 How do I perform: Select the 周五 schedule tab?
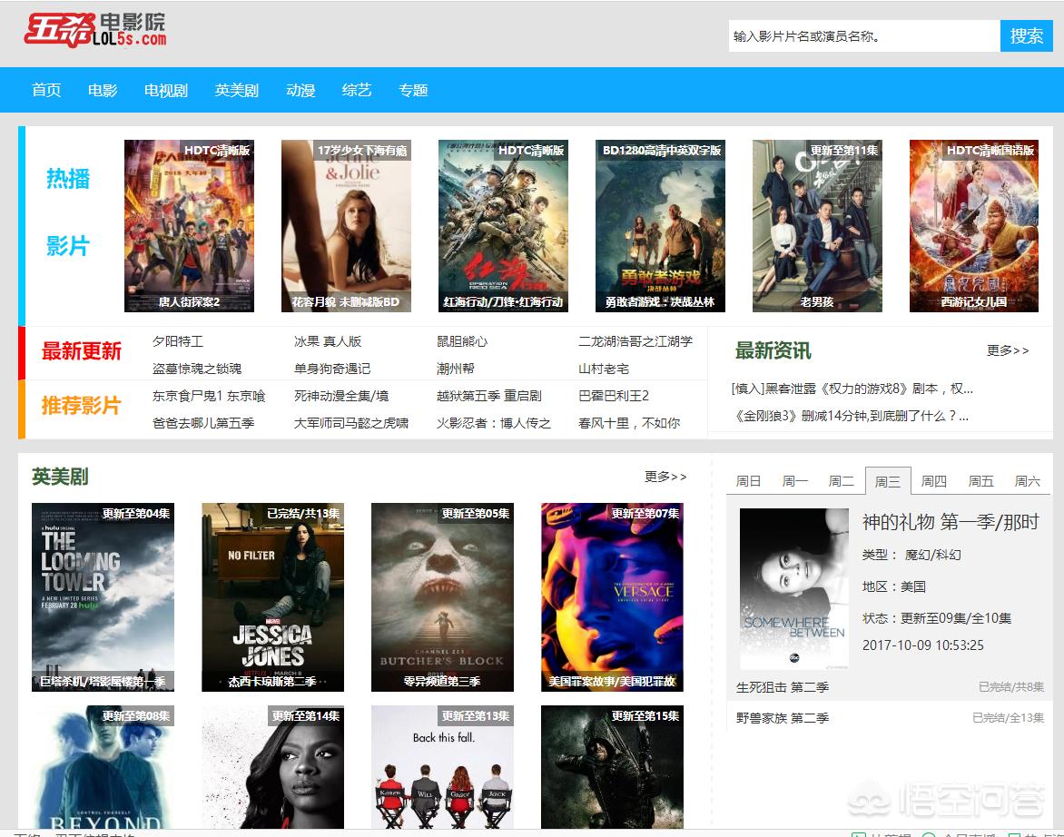point(980,481)
